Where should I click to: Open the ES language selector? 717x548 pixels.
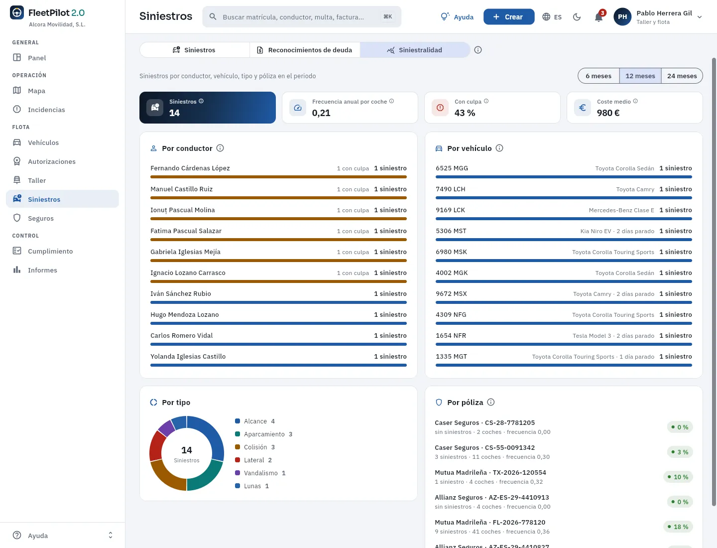pos(552,17)
